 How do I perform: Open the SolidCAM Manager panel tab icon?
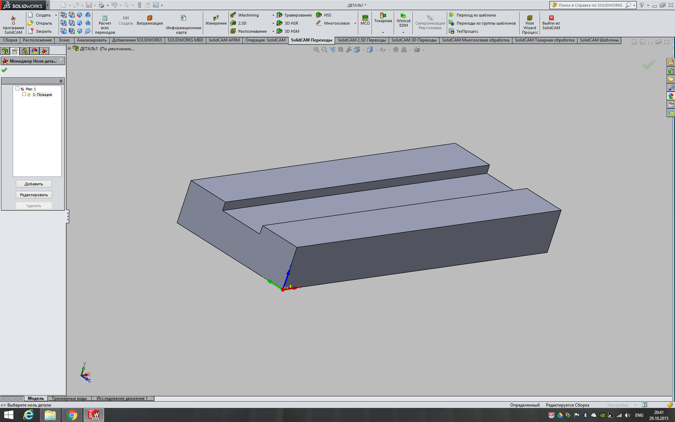tap(44, 51)
